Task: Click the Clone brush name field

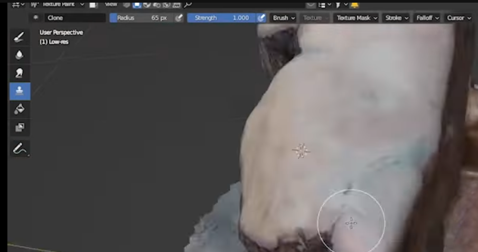Action: (75, 18)
